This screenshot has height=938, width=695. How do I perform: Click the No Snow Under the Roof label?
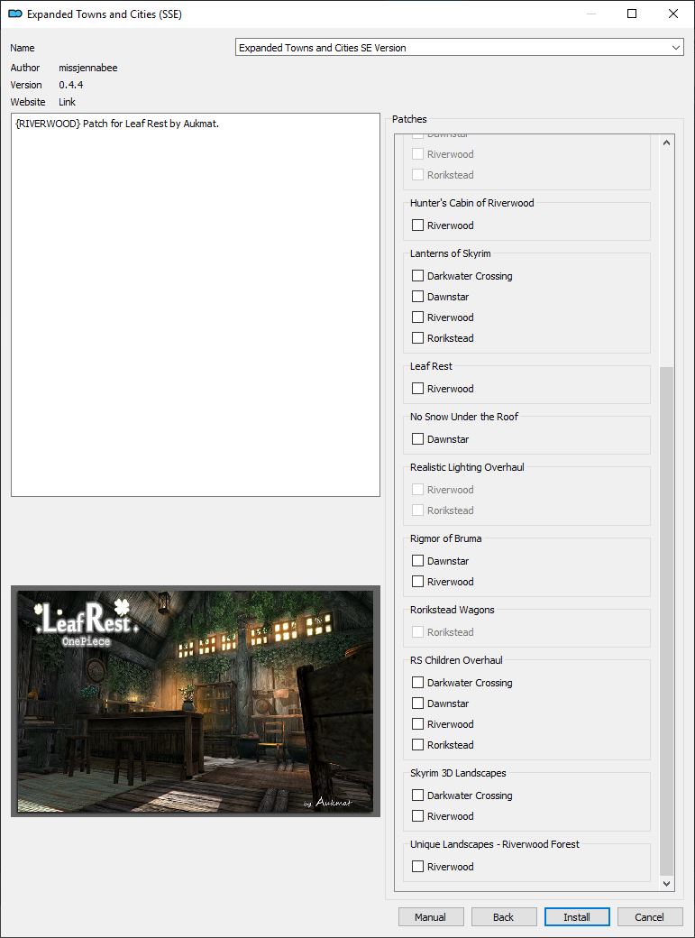click(464, 417)
